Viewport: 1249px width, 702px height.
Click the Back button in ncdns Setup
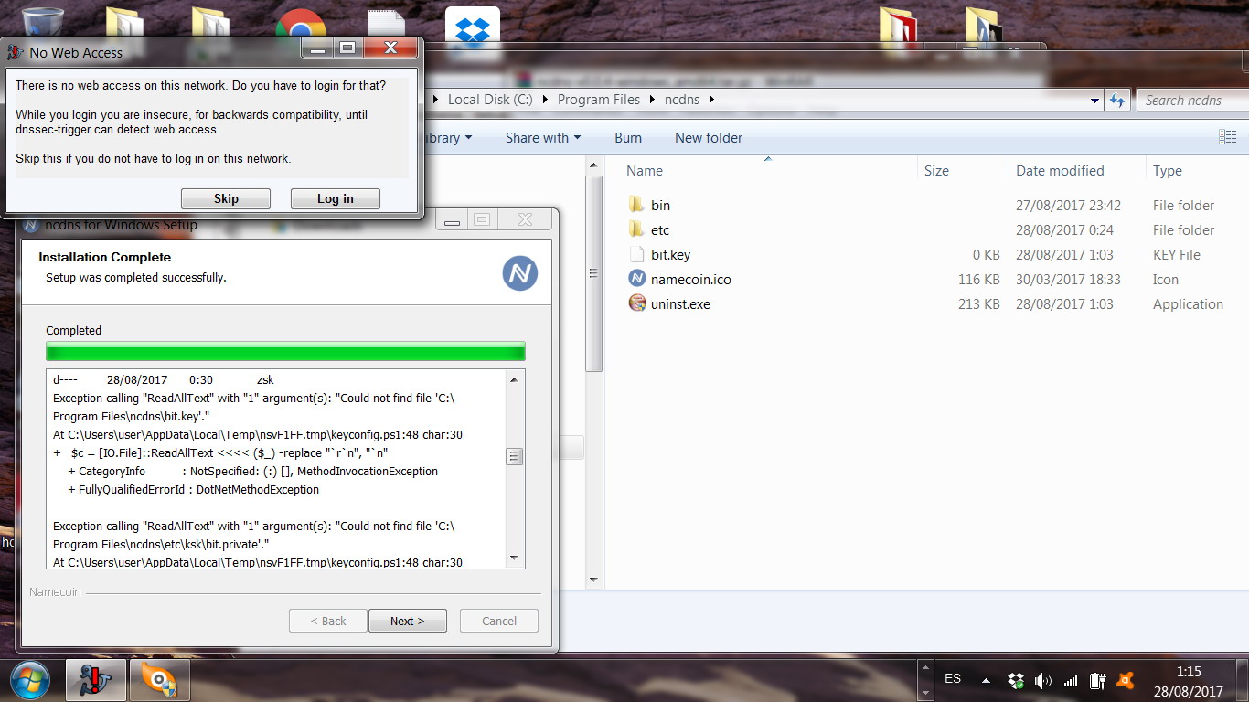pyautogui.click(x=328, y=621)
